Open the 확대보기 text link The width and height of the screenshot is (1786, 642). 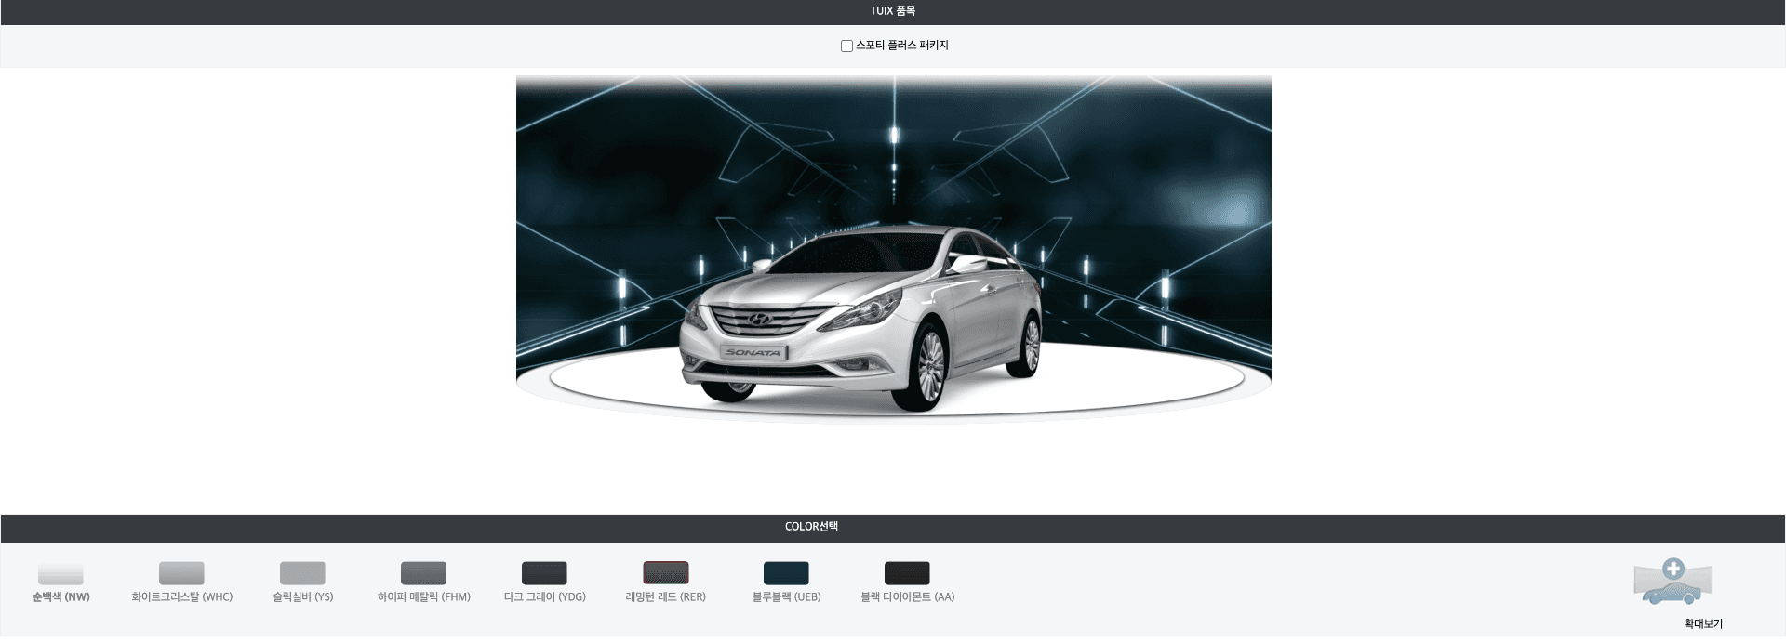[1702, 624]
